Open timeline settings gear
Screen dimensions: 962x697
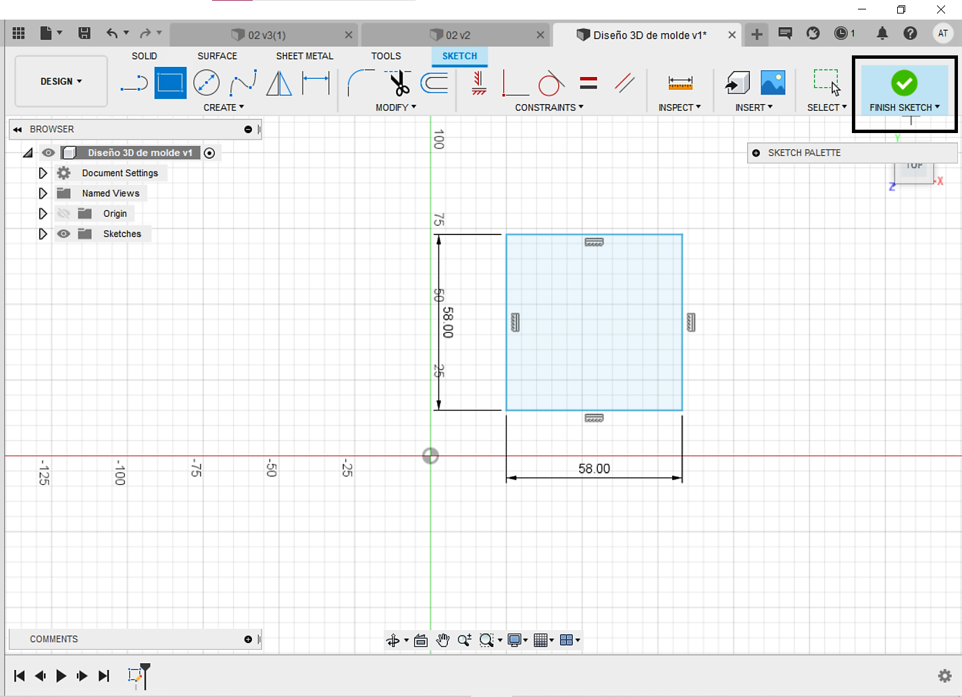[945, 675]
